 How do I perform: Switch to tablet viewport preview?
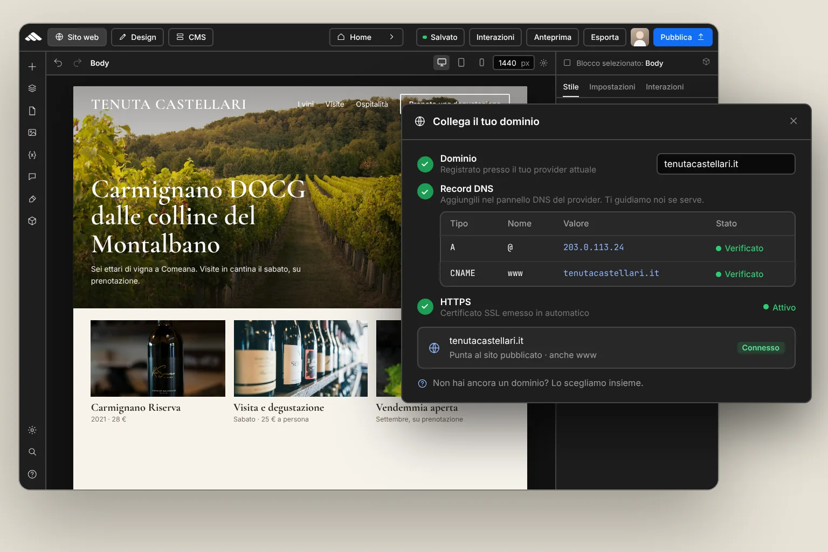(x=461, y=63)
